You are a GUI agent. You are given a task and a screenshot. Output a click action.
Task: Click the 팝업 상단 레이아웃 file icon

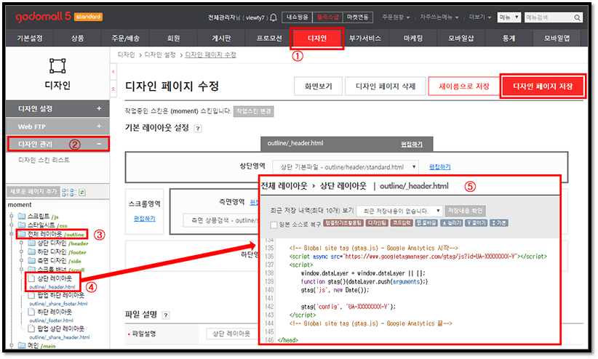coord(32,329)
